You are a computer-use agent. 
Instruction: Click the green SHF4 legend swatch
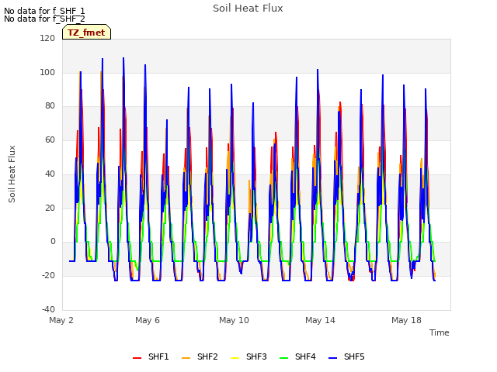click(x=283, y=358)
